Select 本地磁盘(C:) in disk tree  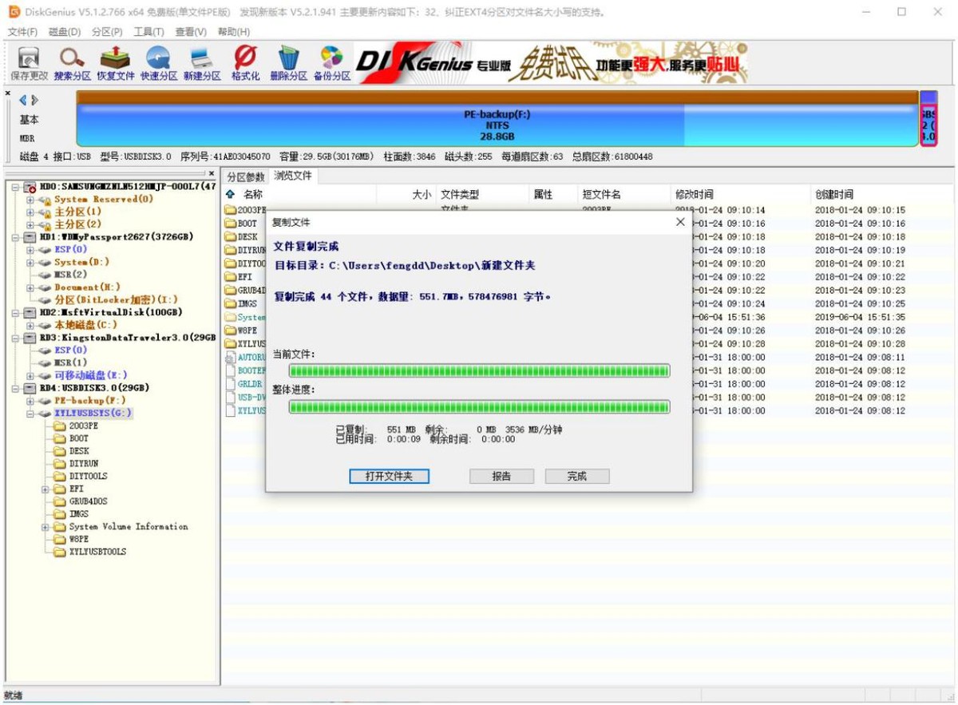tap(85, 325)
